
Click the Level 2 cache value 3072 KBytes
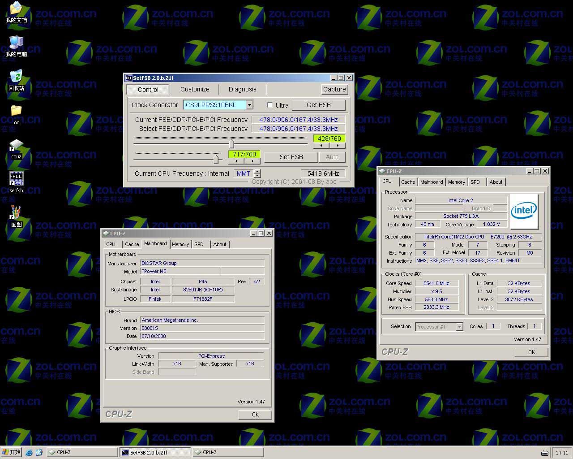(519, 299)
